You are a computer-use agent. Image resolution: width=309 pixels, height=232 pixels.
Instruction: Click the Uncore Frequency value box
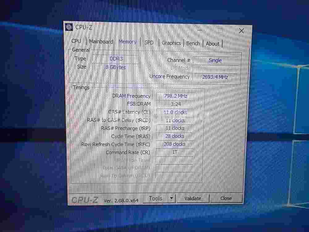(215, 77)
